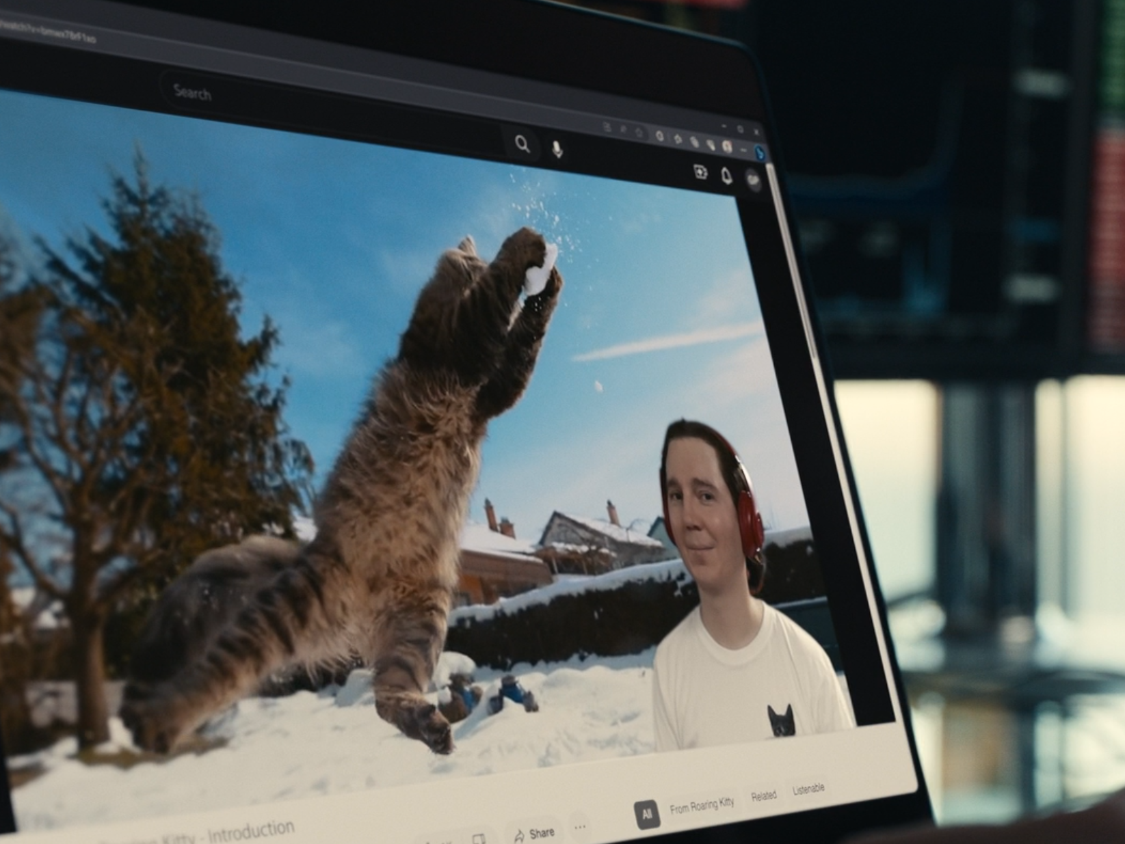Image resolution: width=1125 pixels, height=844 pixels.
Task: Start voice search with the microphone icon
Action: tap(557, 149)
